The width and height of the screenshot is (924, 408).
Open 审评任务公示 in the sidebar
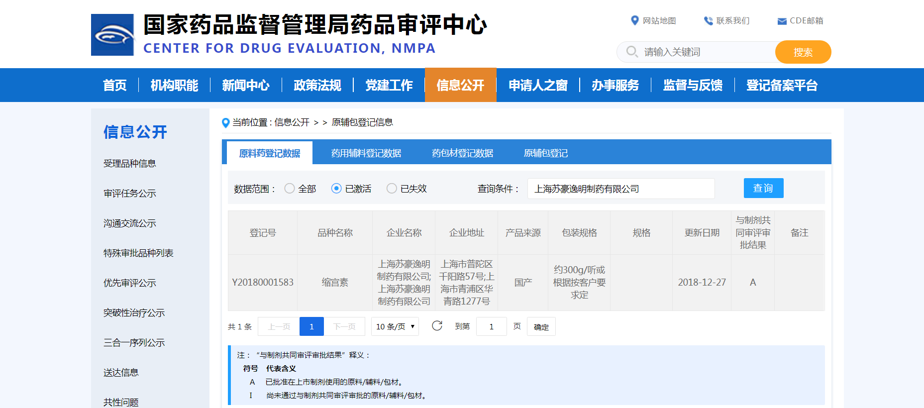tap(130, 194)
